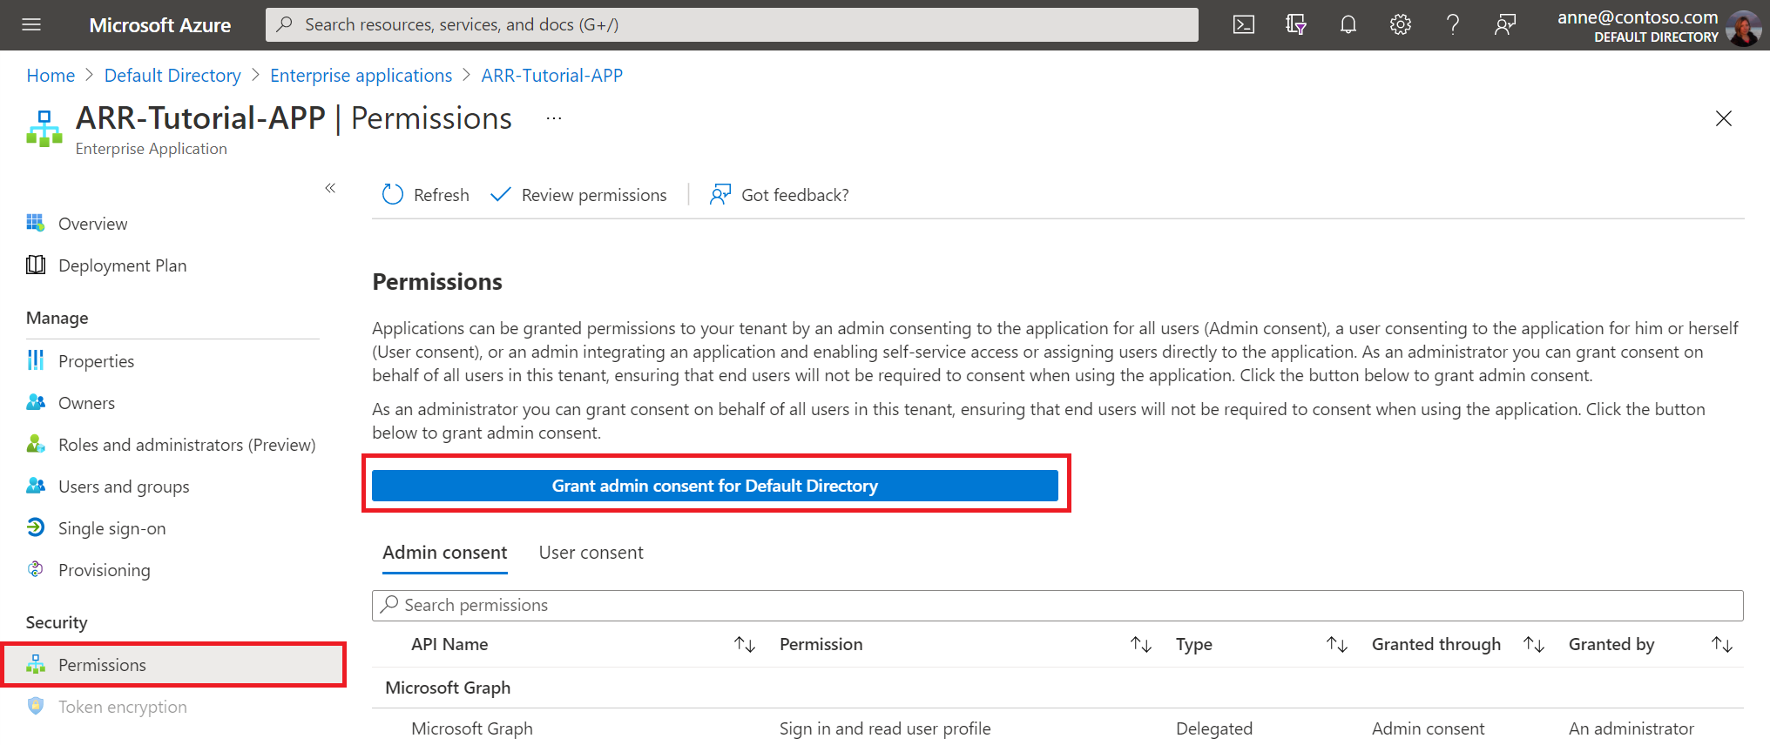Click the magnifier icon in Search permissions

389,604
